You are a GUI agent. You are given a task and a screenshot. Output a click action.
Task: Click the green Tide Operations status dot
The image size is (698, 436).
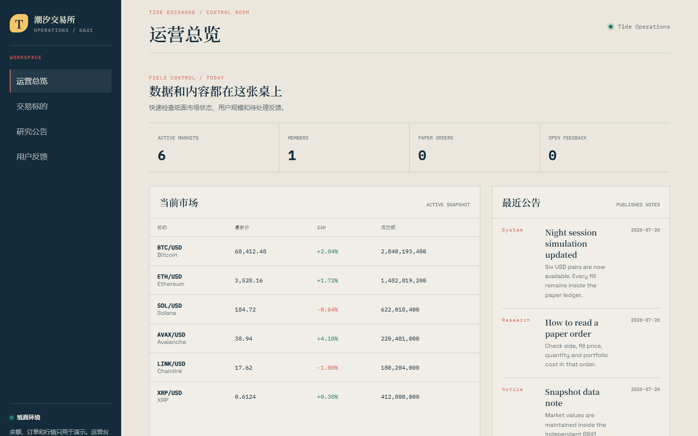tap(611, 27)
